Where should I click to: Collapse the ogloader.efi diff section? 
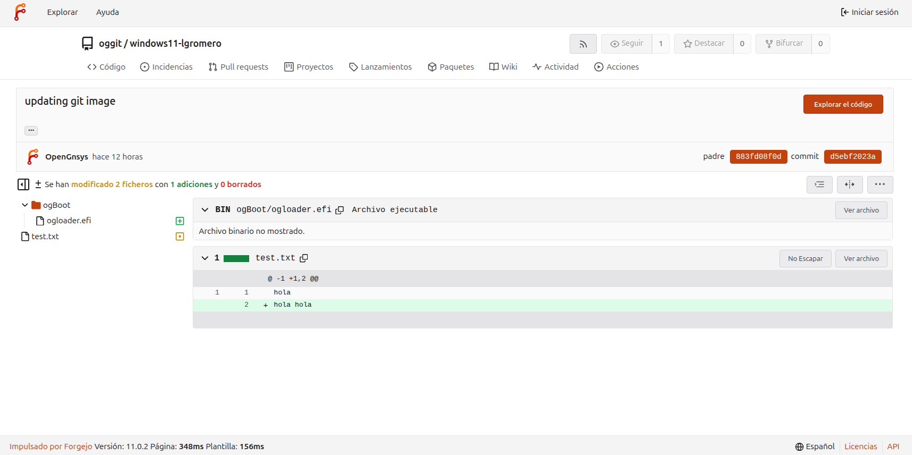coord(205,210)
